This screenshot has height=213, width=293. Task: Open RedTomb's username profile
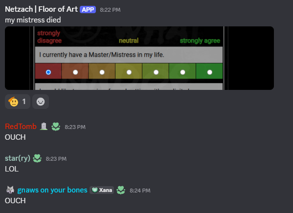21,127
